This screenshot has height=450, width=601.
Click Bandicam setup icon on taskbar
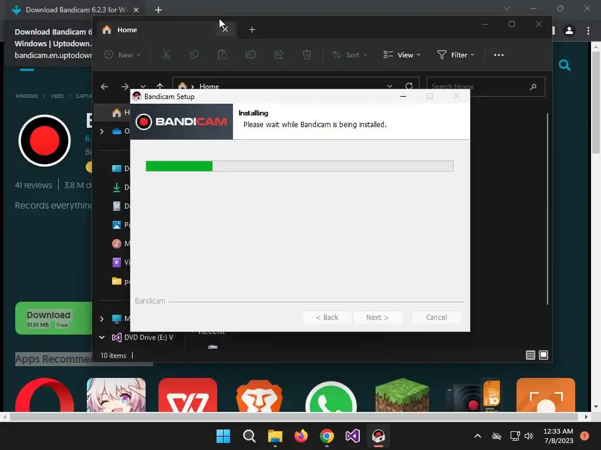[379, 436]
